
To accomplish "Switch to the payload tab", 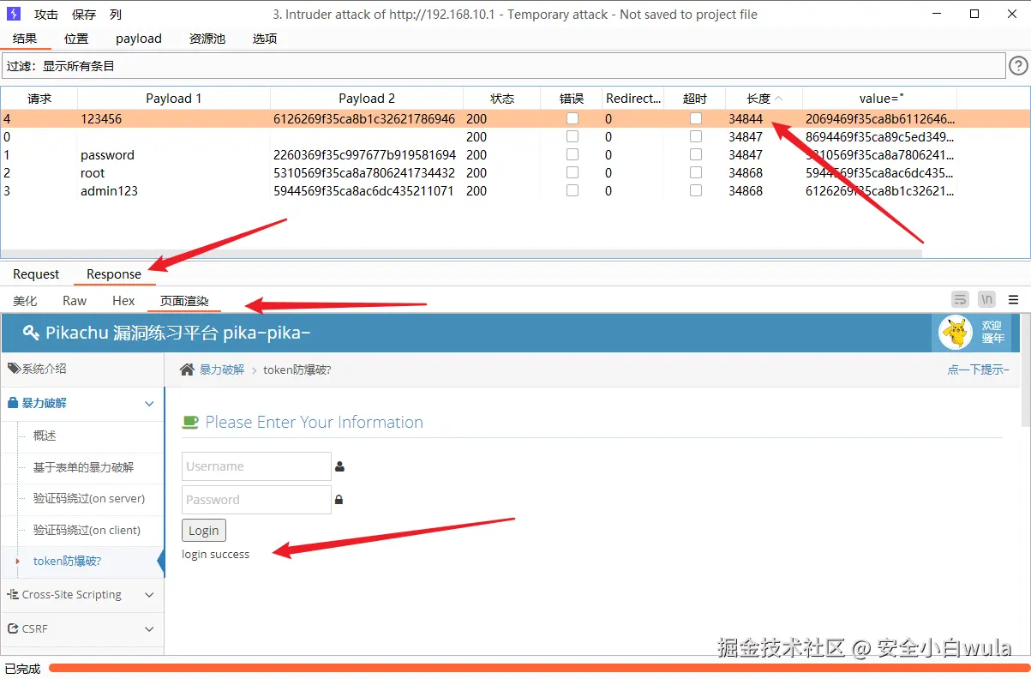I will [x=139, y=39].
